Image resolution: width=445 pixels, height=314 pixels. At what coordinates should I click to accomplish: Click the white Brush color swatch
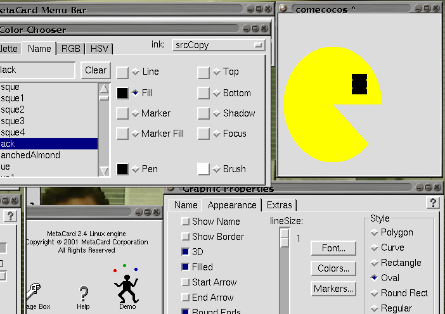pyautogui.click(x=203, y=169)
